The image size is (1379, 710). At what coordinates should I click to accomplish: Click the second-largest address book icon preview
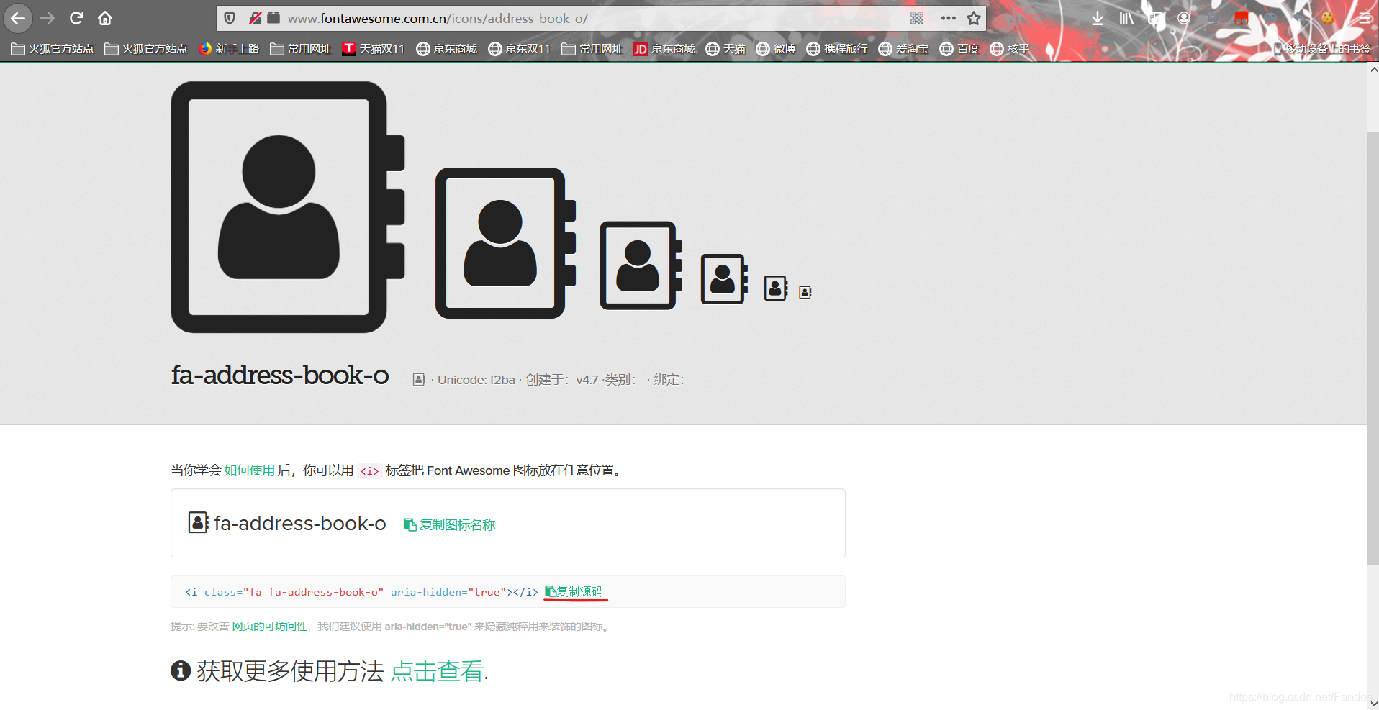click(x=505, y=243)
